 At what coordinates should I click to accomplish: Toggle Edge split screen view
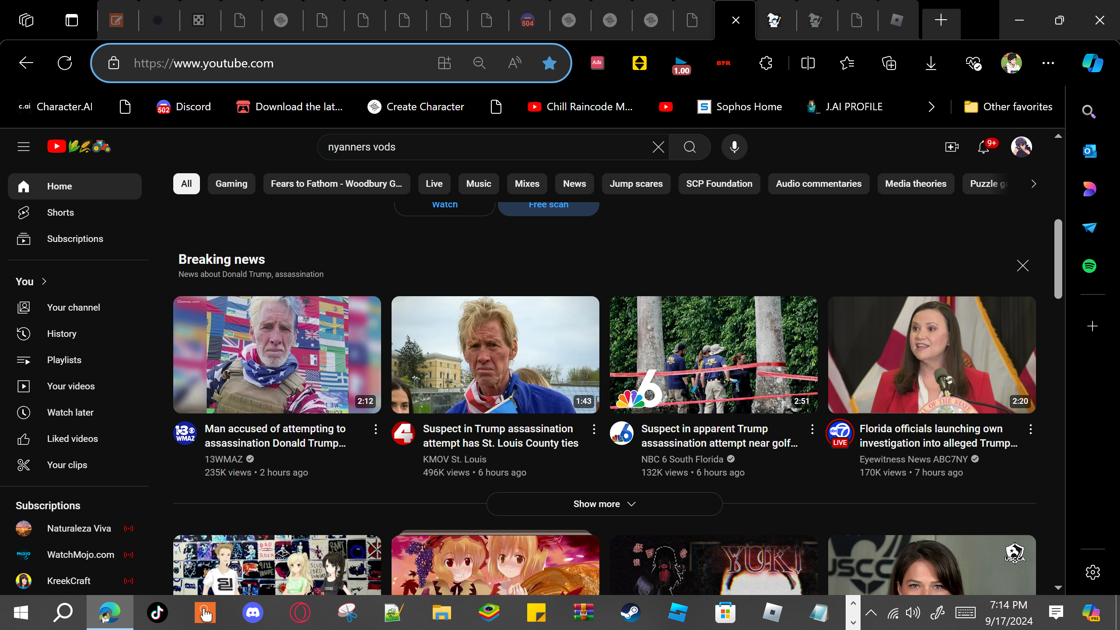pyautogui.click(x=808, y=63)
